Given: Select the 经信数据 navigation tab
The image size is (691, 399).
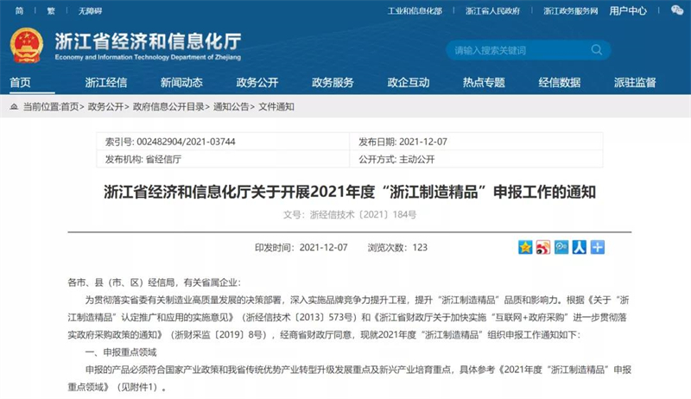Looking at the screenshot, I should coord(559,82).
